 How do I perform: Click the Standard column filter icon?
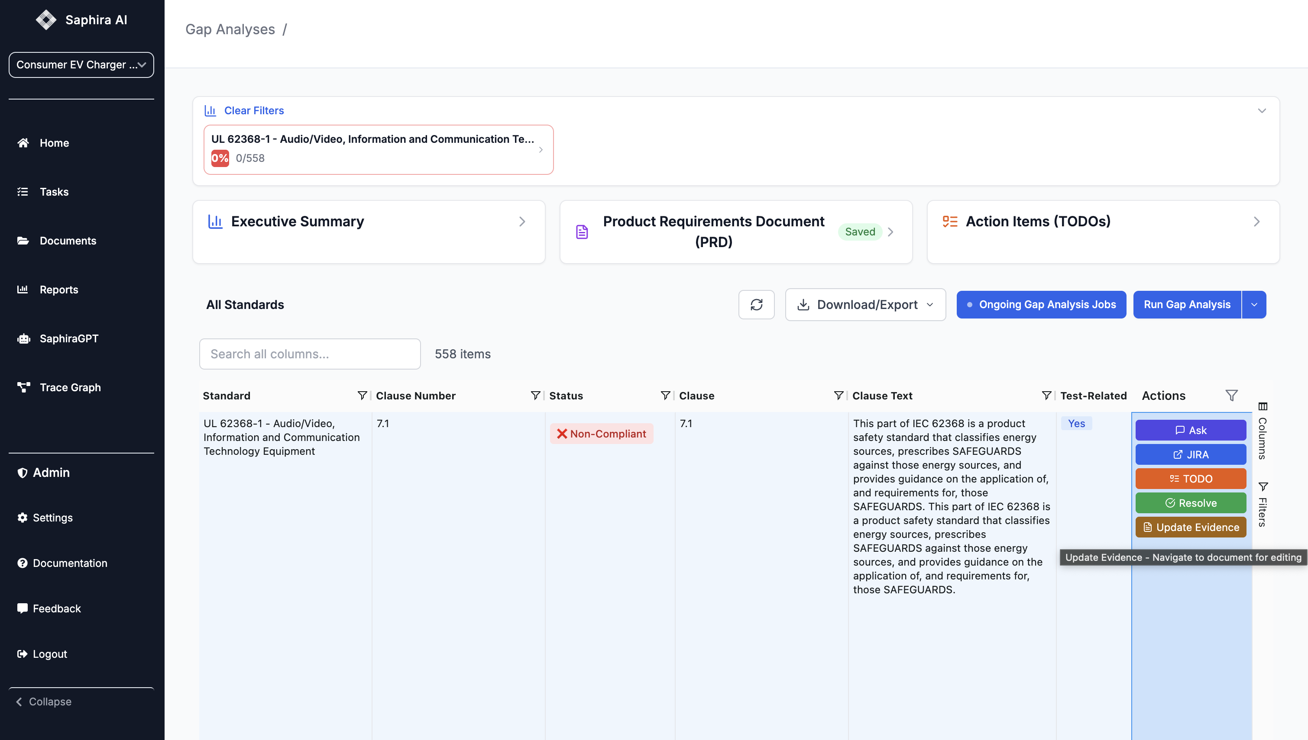(x=362, y=396)
